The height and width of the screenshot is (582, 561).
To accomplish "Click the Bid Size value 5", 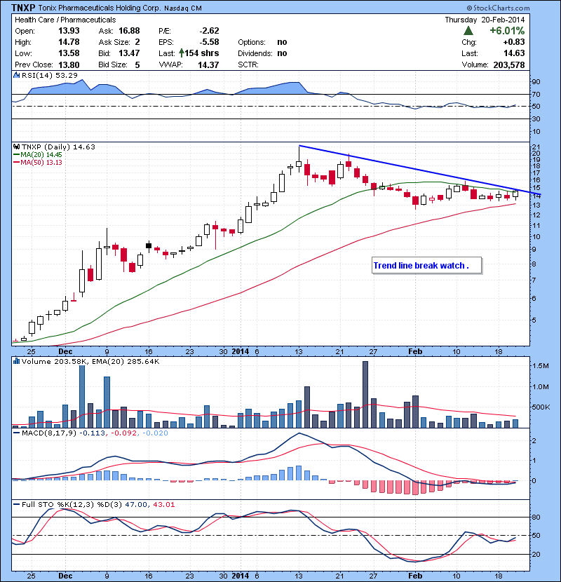I will tap(137, 65).
